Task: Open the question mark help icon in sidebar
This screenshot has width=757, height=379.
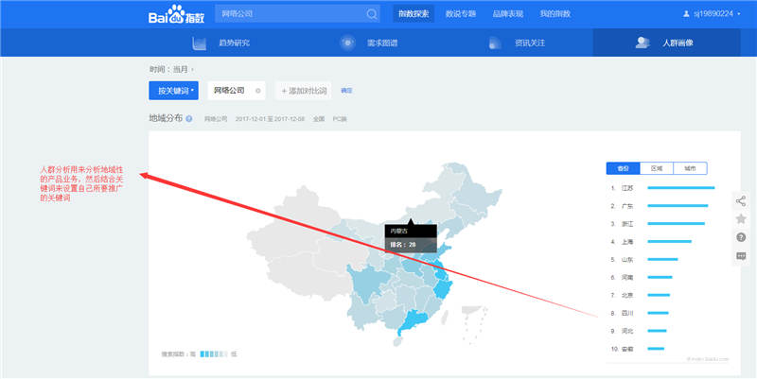Action: point(741,237)
